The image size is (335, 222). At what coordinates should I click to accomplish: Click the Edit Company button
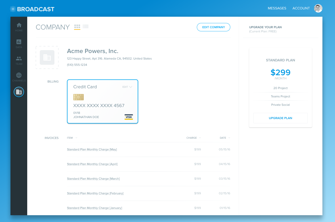(x=214, y=27)
